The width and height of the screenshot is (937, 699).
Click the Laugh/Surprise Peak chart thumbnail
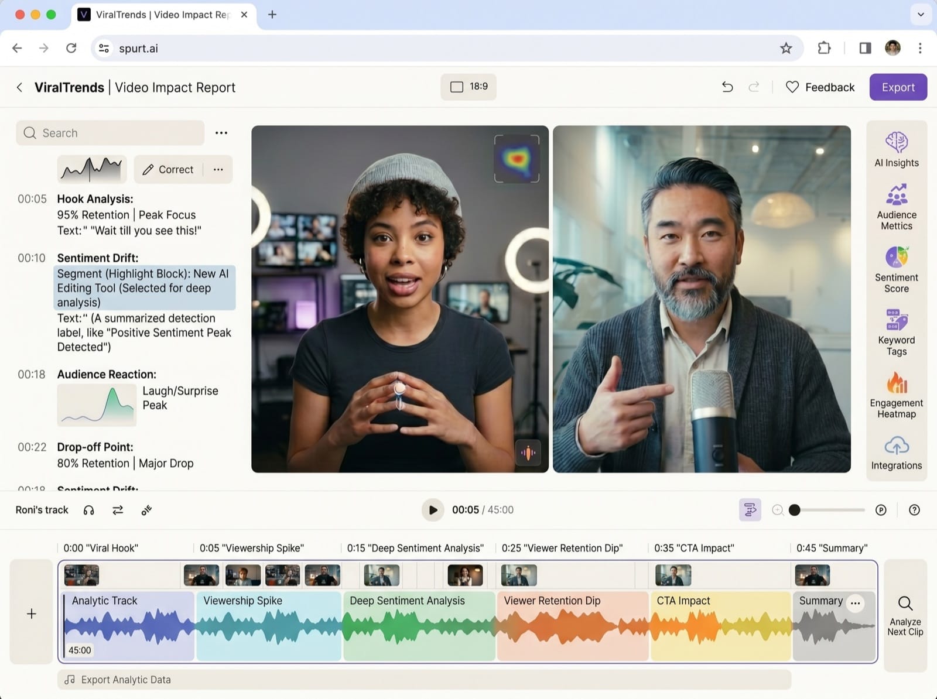pos(97,405)
